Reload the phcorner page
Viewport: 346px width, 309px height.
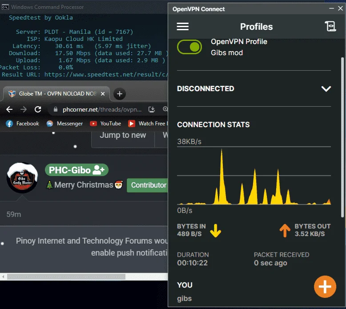click(38, 109)
